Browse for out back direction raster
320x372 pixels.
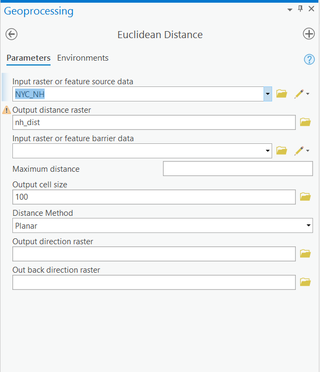305,282
